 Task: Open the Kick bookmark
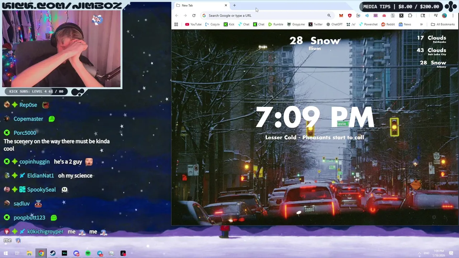coord(229,24)
